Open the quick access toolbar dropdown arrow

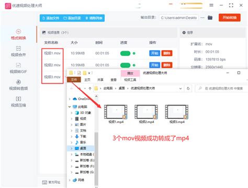click(x=89, y=73)
